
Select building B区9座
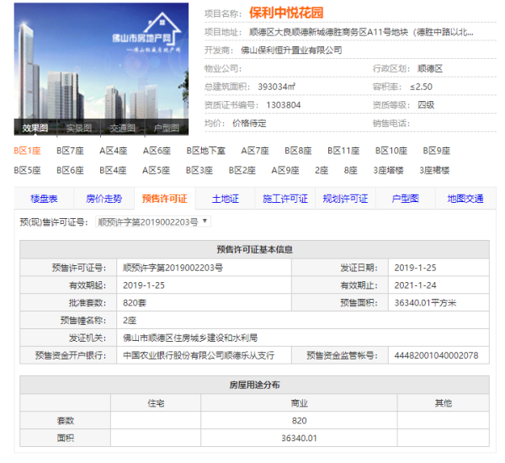(437, 151)
